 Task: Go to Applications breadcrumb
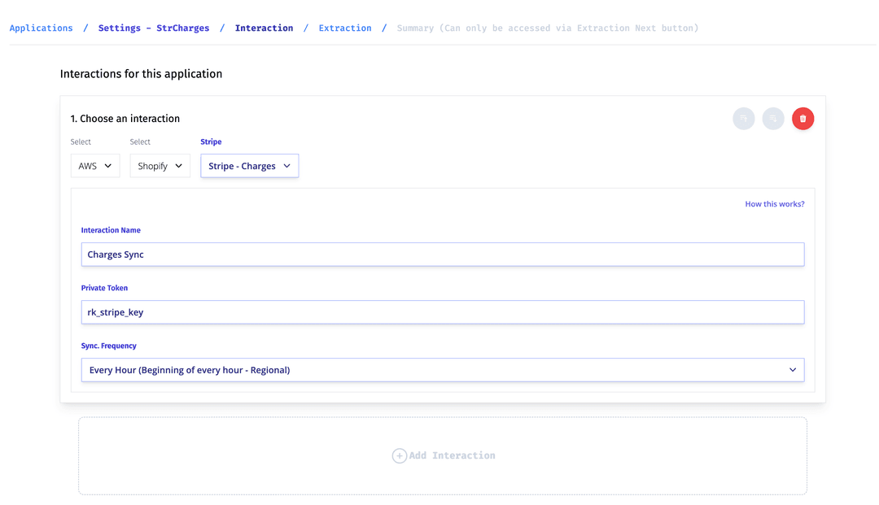tap(41, 28)
